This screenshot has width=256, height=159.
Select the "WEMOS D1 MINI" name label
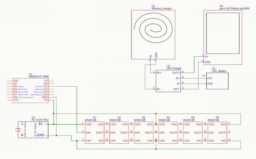(39, 76)
